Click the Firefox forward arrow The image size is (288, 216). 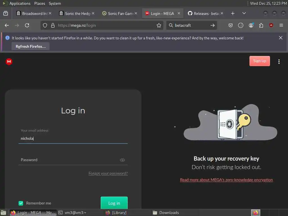click(x=17, y=25)
